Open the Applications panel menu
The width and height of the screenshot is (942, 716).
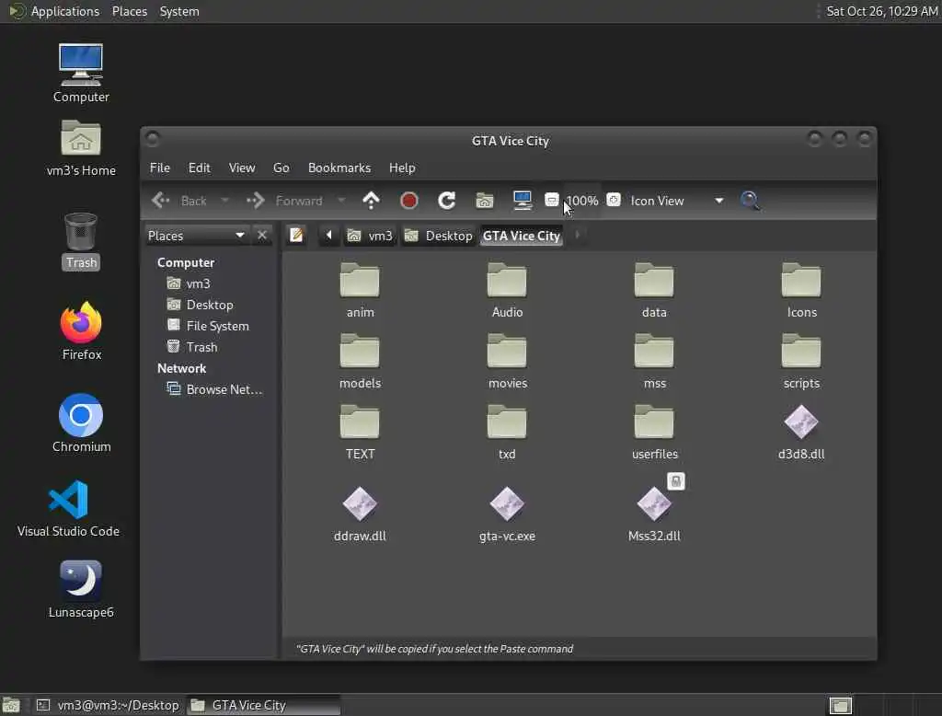[54, 11]
